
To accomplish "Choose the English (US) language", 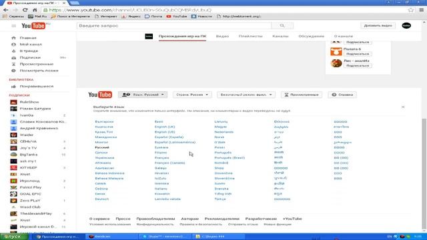I will pos(165,132).
